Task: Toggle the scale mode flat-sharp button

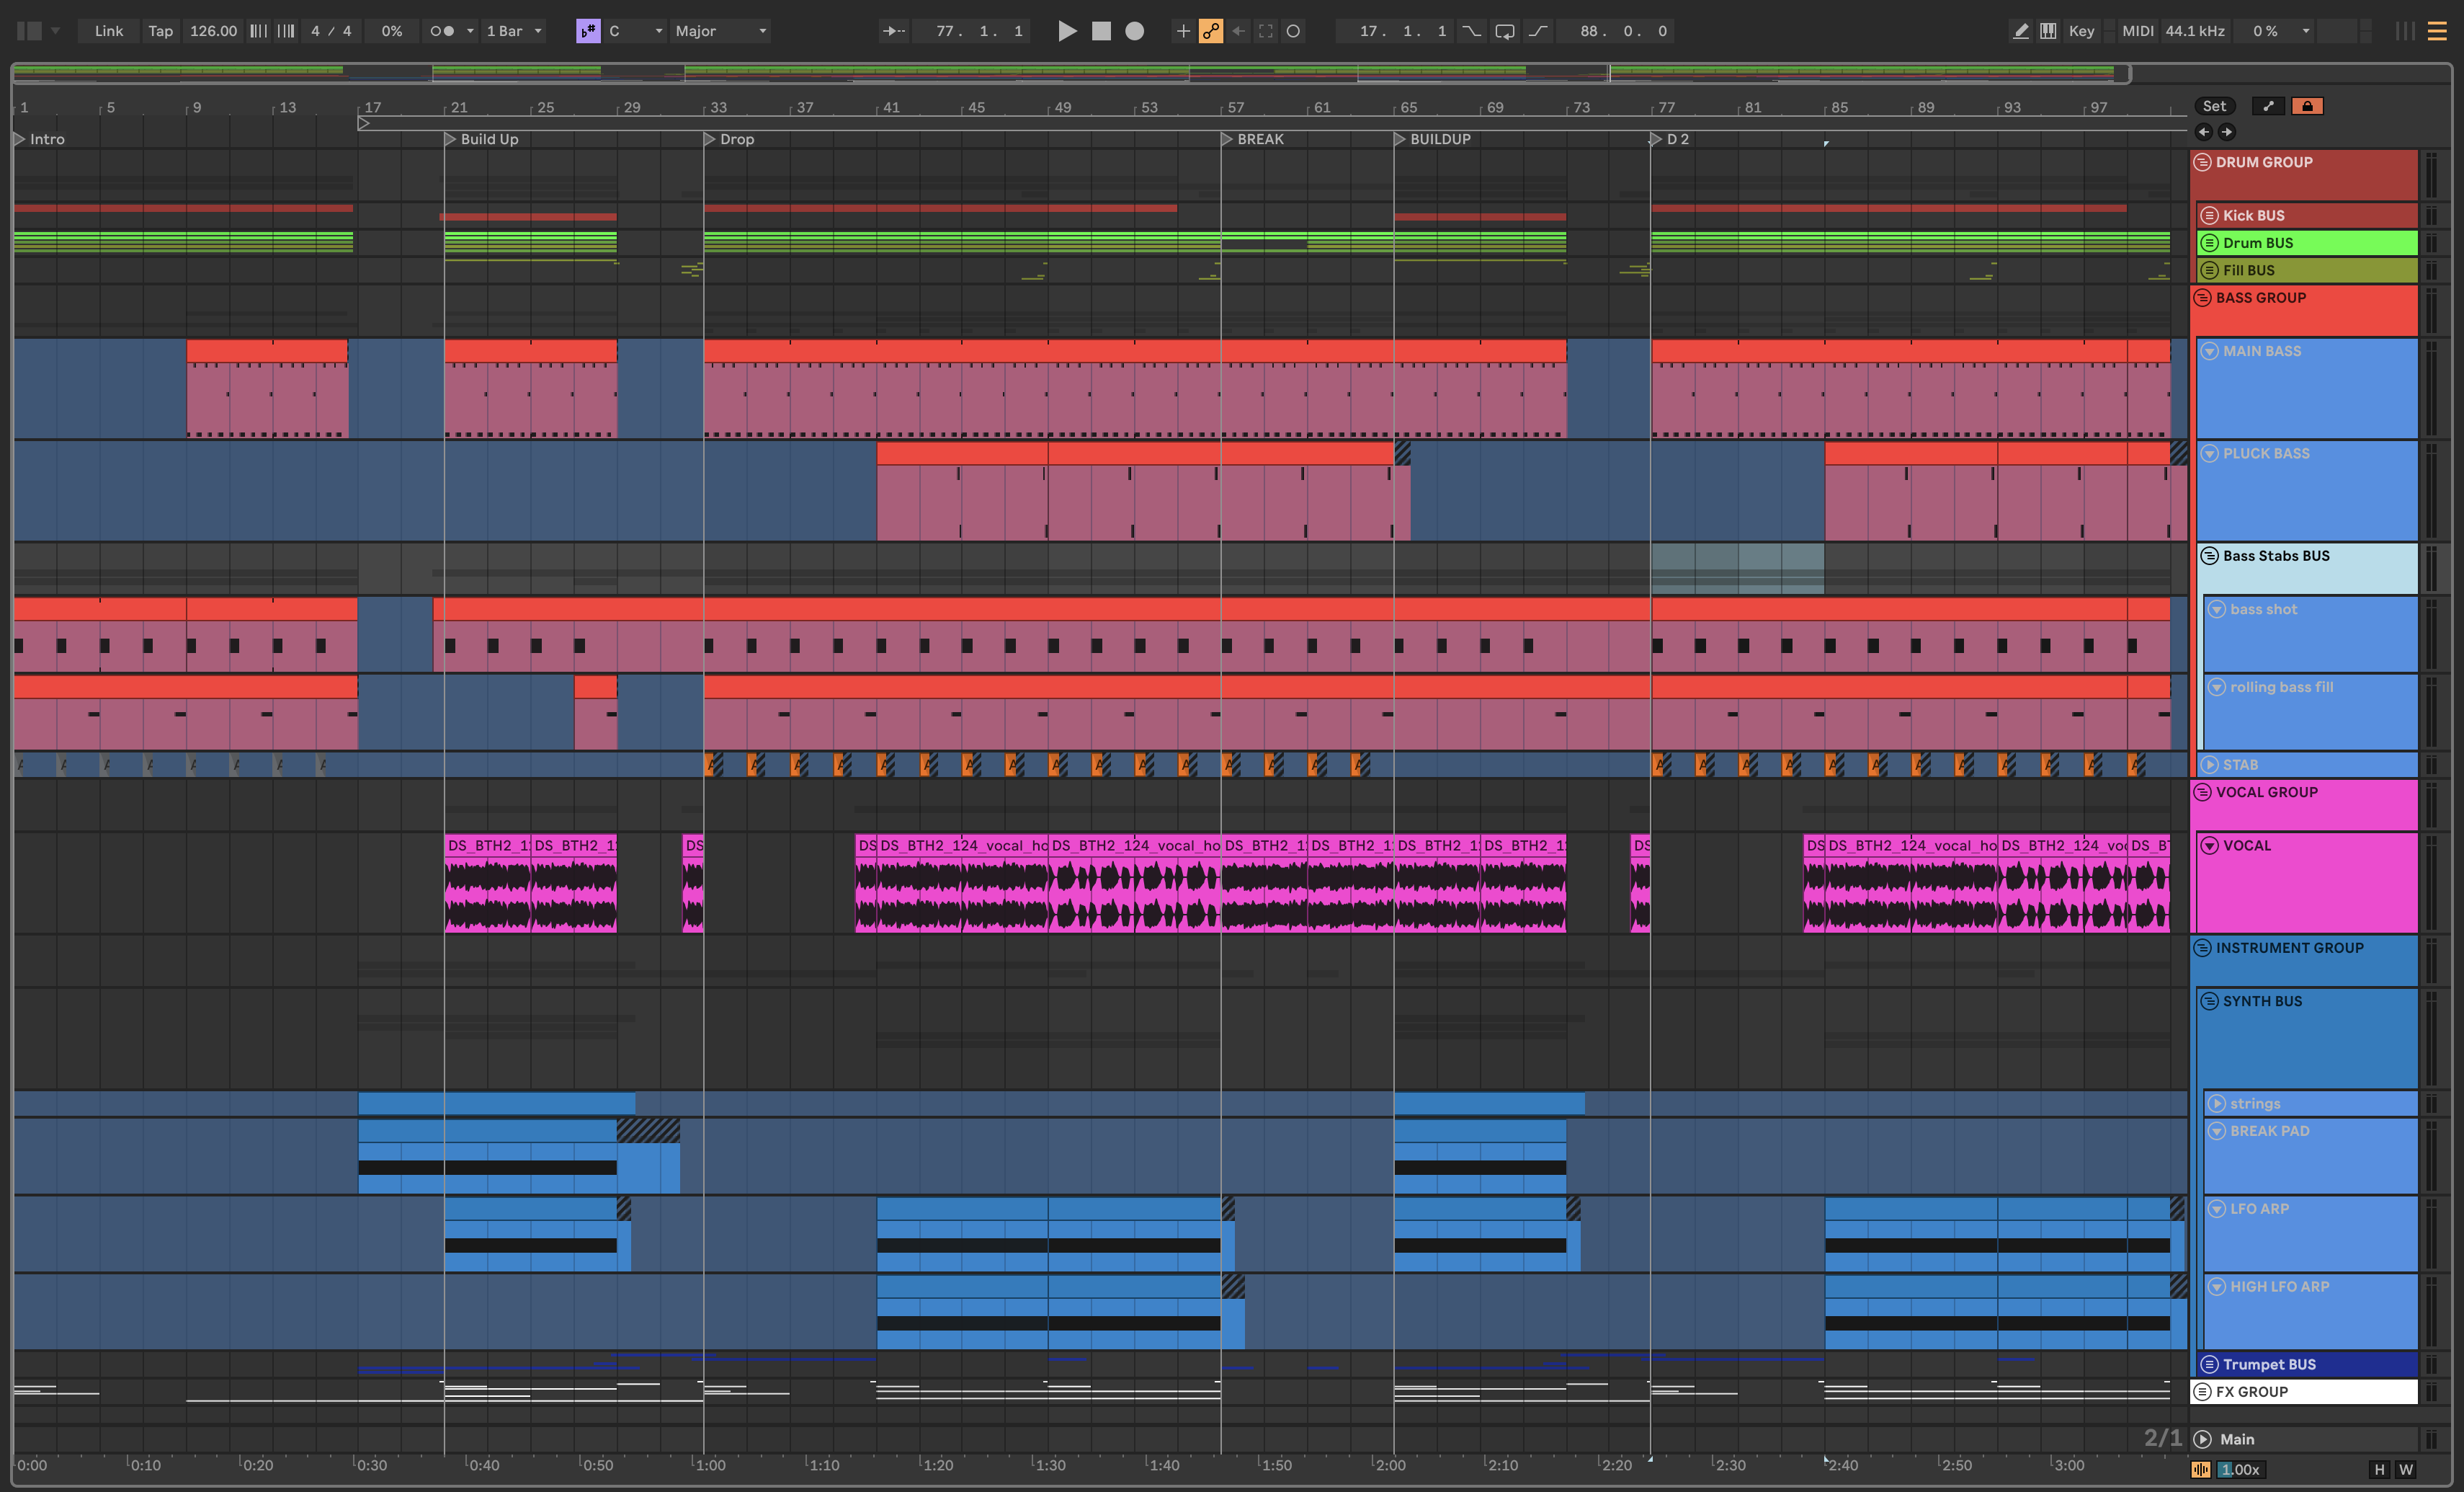Action: (588, 31)
